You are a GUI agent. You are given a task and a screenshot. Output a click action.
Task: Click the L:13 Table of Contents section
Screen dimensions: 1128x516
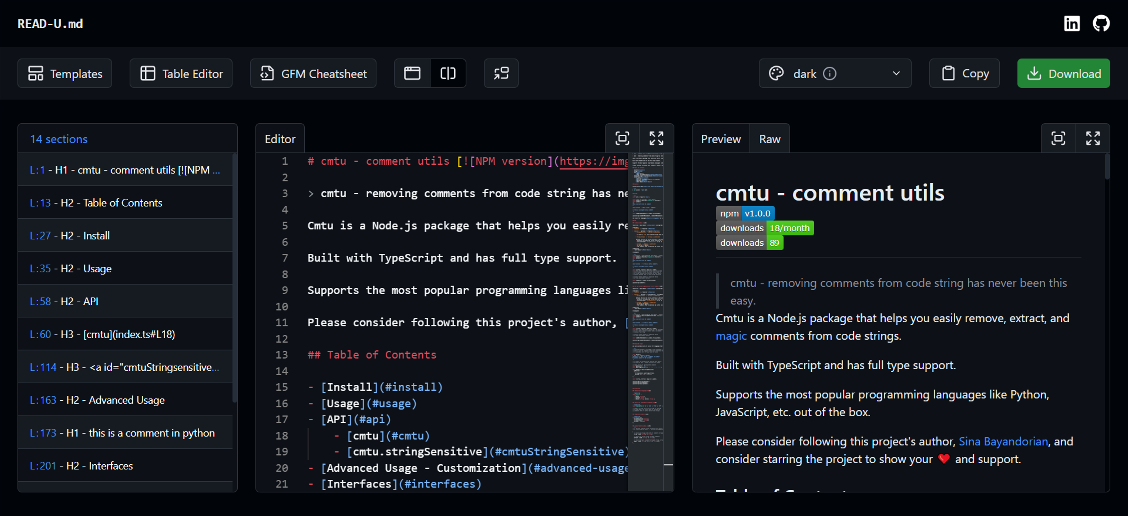pos(128,203)
